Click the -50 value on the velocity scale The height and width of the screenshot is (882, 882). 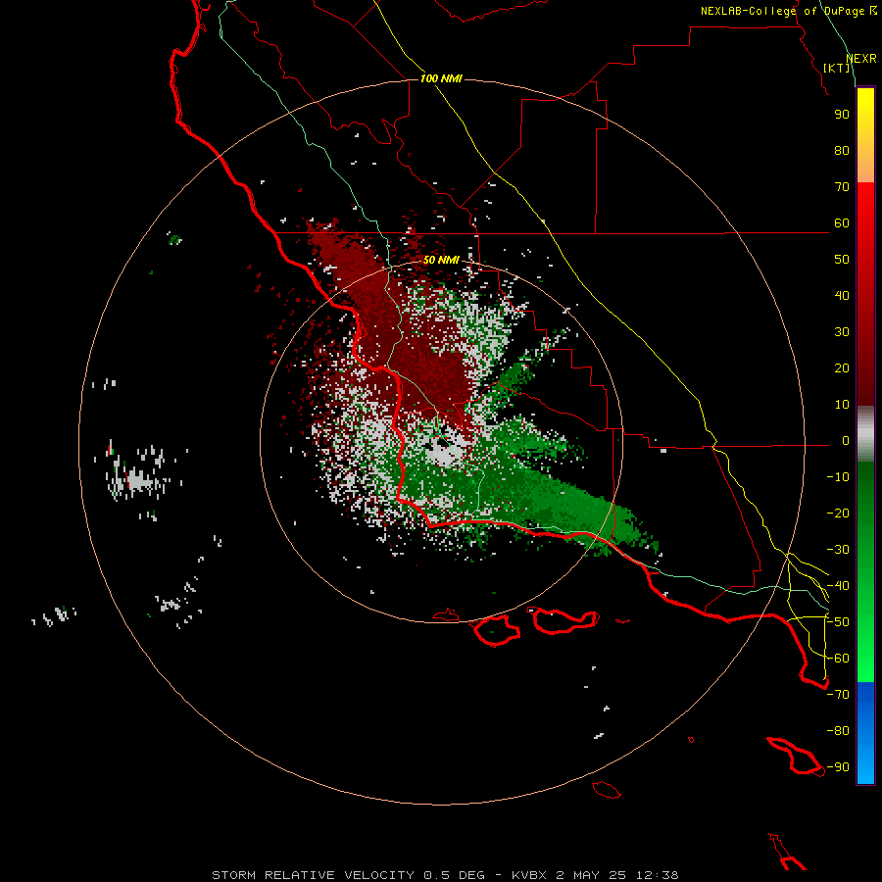point(838,622)
